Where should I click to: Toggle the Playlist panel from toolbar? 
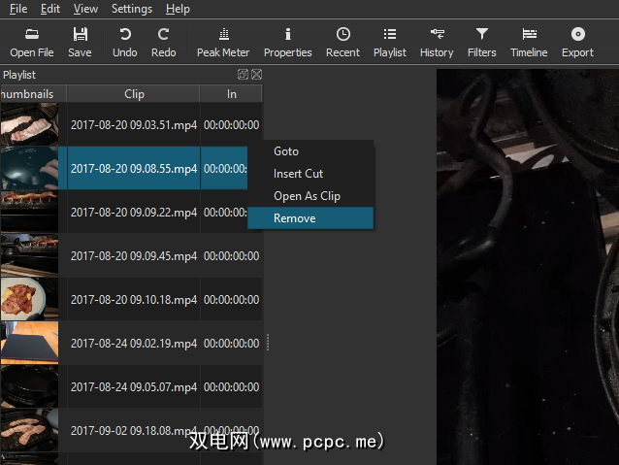click(x=390, y=43)
